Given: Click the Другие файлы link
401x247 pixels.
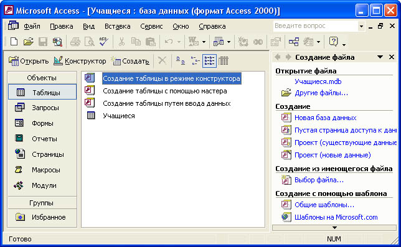Looking at the screenshot, I should 321,93.
